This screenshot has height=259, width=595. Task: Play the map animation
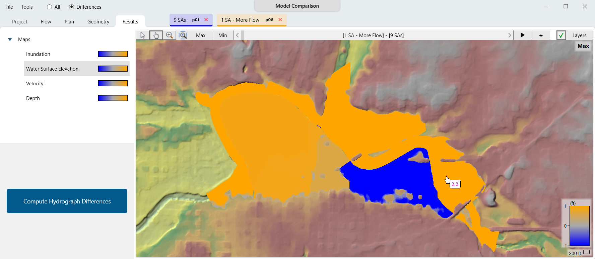[522, 35]
